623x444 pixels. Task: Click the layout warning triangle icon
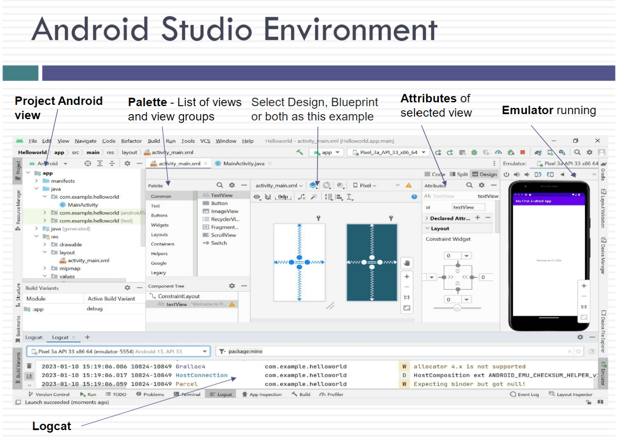(x=409, y=185)
